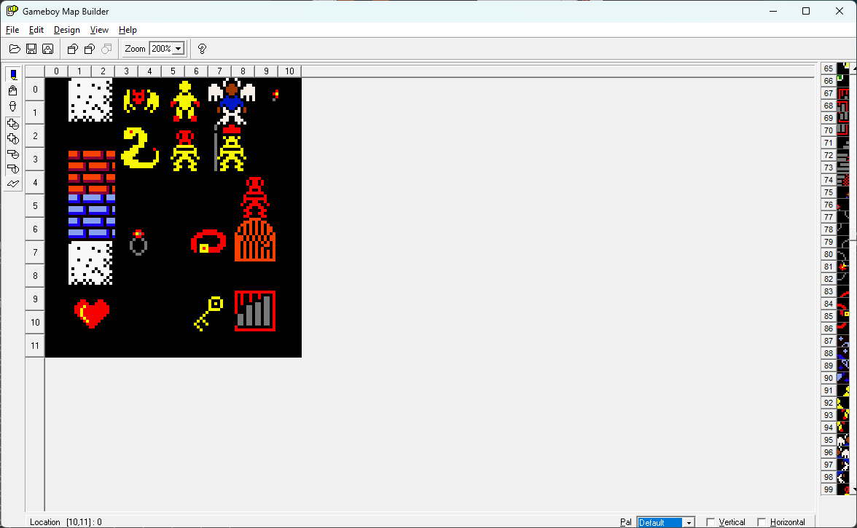Click map column header 5
The width and height of the screenshot is (857, 528).
pyautogui.click(x=173, y=71)
